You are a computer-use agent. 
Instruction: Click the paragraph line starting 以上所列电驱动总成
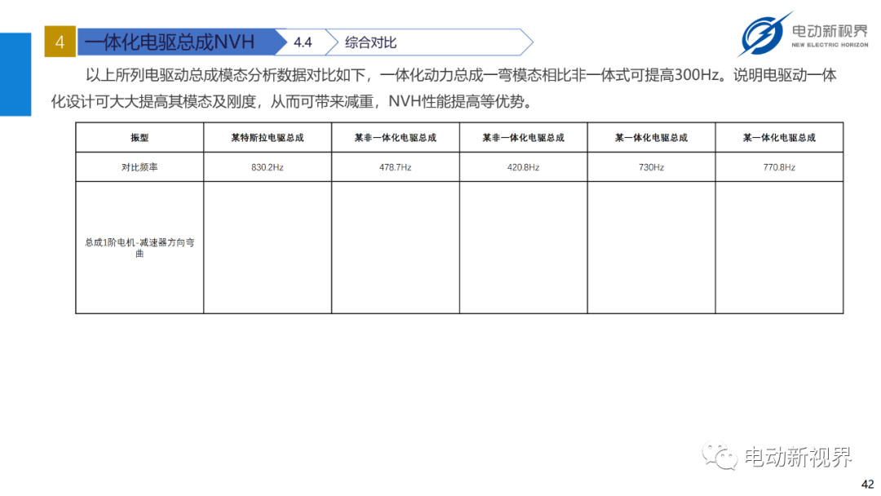[x=461, y=75]
